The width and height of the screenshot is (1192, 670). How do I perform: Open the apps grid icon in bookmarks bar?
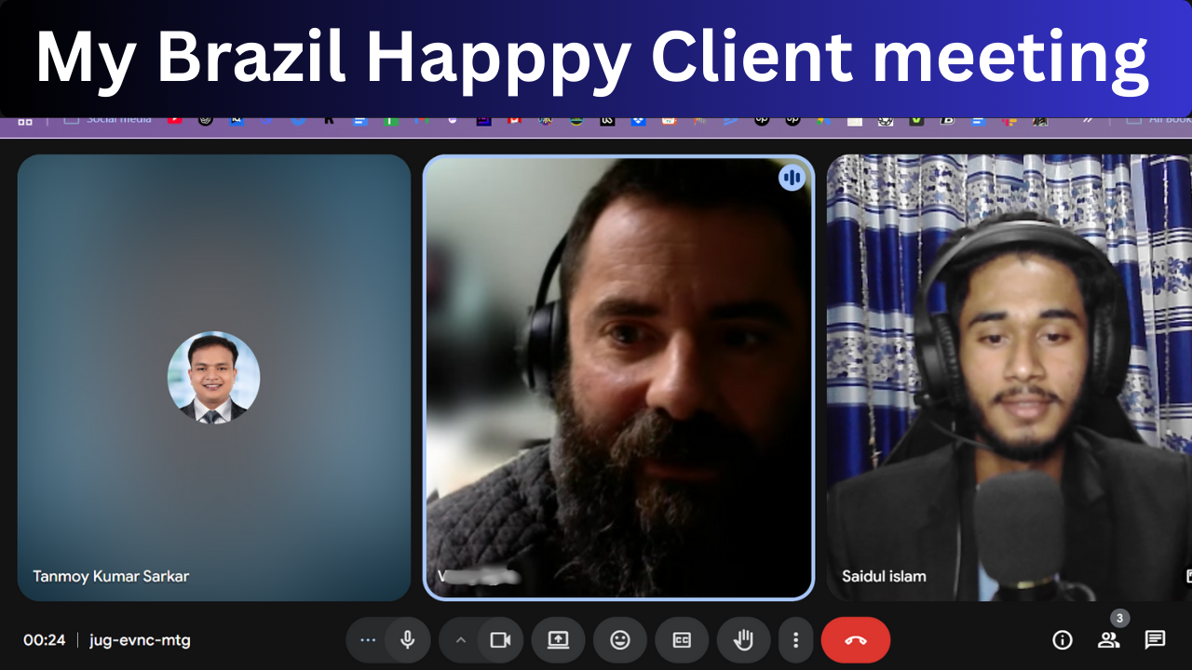[x=25, y=121]
